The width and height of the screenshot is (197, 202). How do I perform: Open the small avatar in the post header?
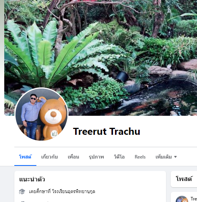coord(182,199)
